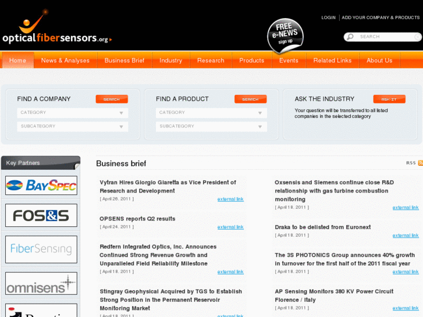Click the opticalfibersensors.org logo
This screenshot has width=423, height=317.
56,27
